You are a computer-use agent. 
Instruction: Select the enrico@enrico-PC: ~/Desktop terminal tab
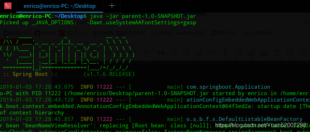[x=59, y=6]
